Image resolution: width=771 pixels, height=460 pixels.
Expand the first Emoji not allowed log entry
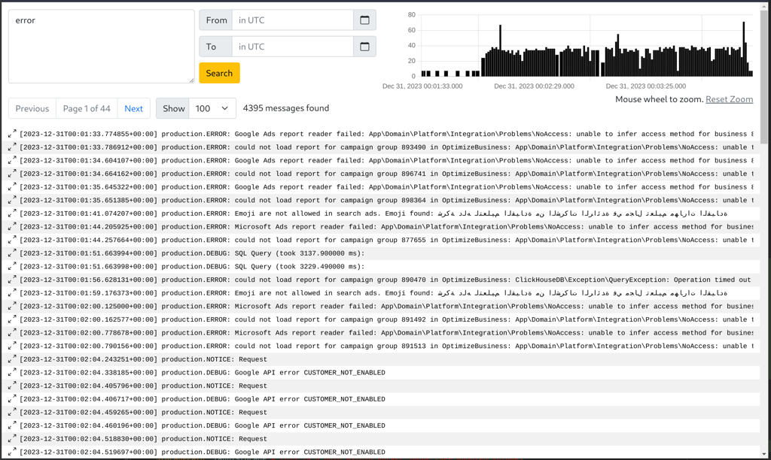(12, 213)
